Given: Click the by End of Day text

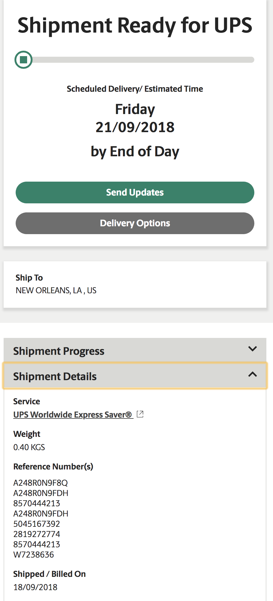Looking at the screenshot, I should tap(135, 151).
